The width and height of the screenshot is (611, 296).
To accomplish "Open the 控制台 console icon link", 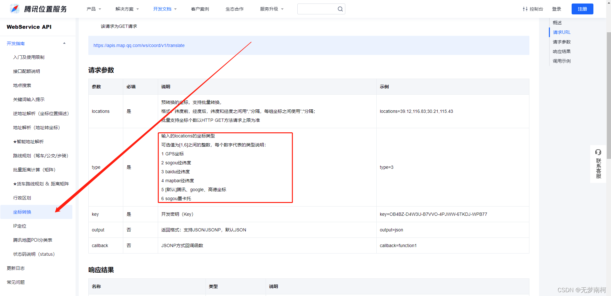I will (x=533, y=9).
